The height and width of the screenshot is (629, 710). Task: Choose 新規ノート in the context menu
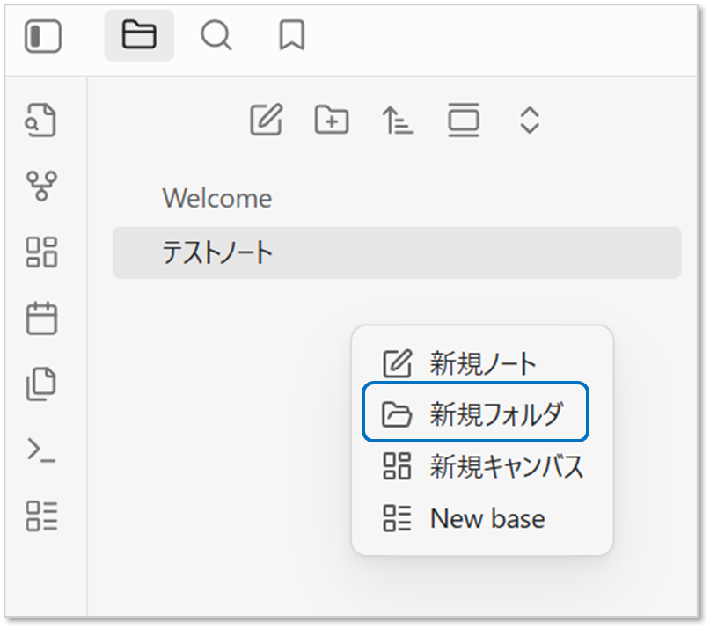tap(482, 362)
